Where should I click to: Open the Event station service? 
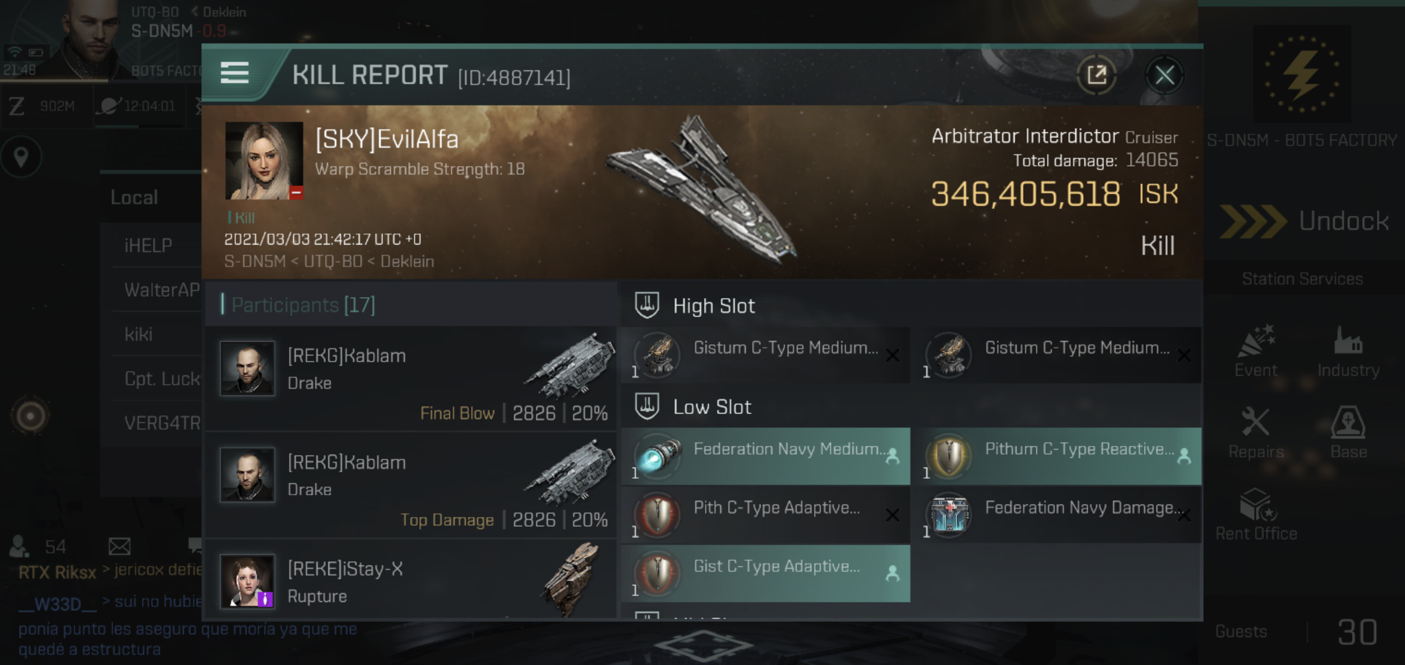1256,351
